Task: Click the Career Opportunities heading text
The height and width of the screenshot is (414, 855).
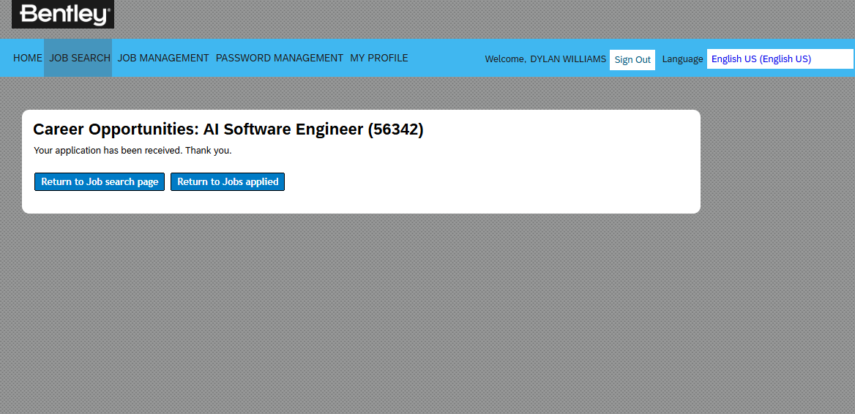Action: point(116,129)
